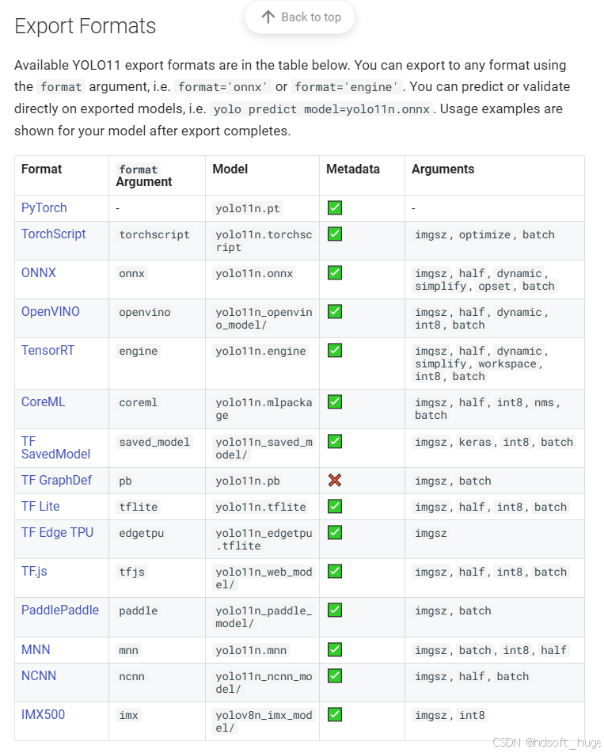This screenshot has height=753, width=604.
Task: Open the TF SavedModel link
Action: point(55,447)
